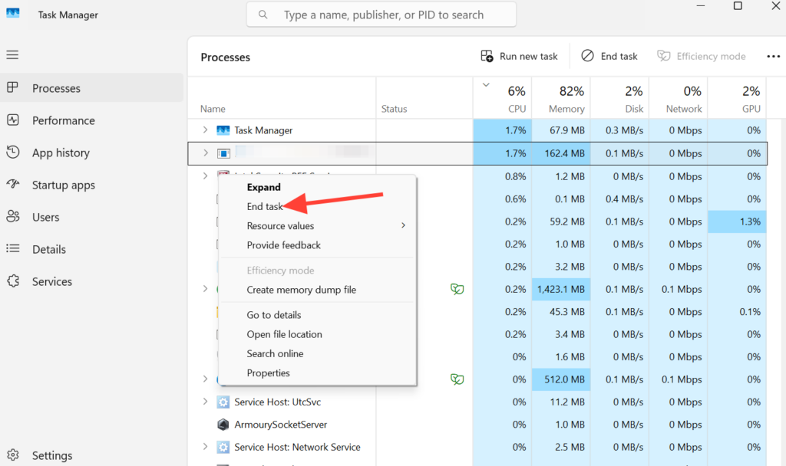Choose Expand in the context menu

[264, 187]
